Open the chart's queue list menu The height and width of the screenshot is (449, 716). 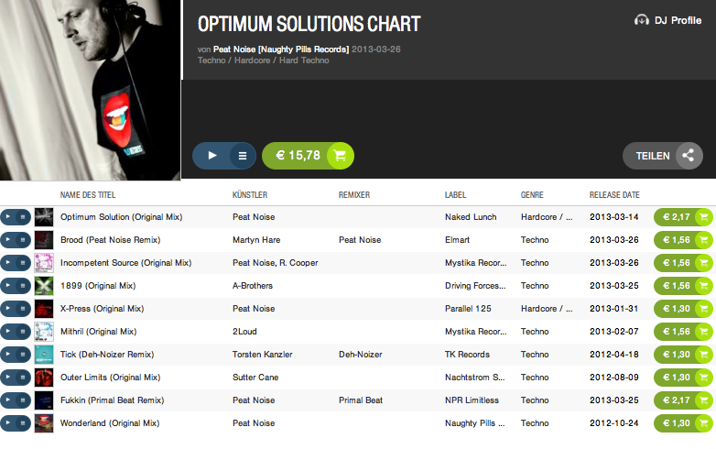coord(243,156)
